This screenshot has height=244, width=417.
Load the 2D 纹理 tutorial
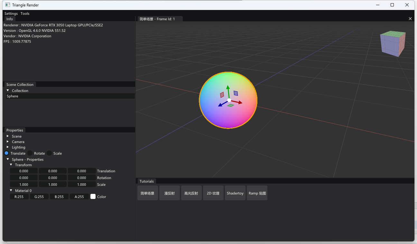click(213, 193)
